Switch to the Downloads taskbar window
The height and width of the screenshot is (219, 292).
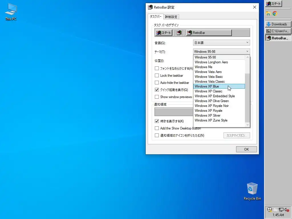tap(278, 24)
